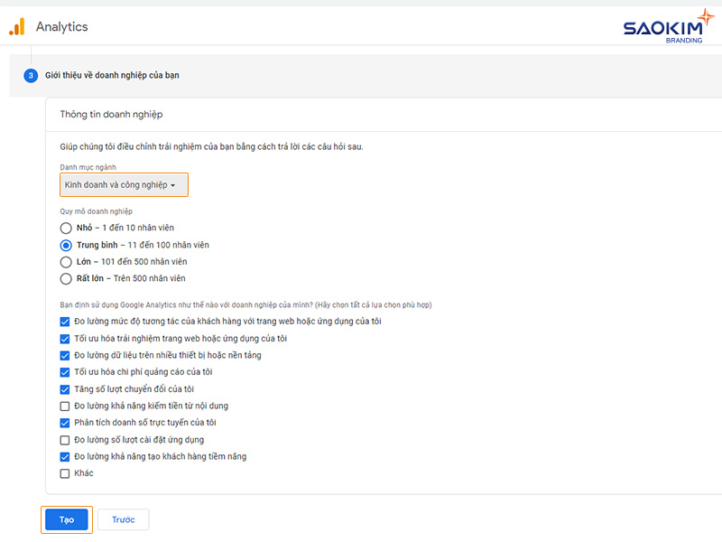This screenshot has width=722, height=542.
Task: Select 'Lớn – 101 đến 500 nhân viên'
Action: [64, 261]
